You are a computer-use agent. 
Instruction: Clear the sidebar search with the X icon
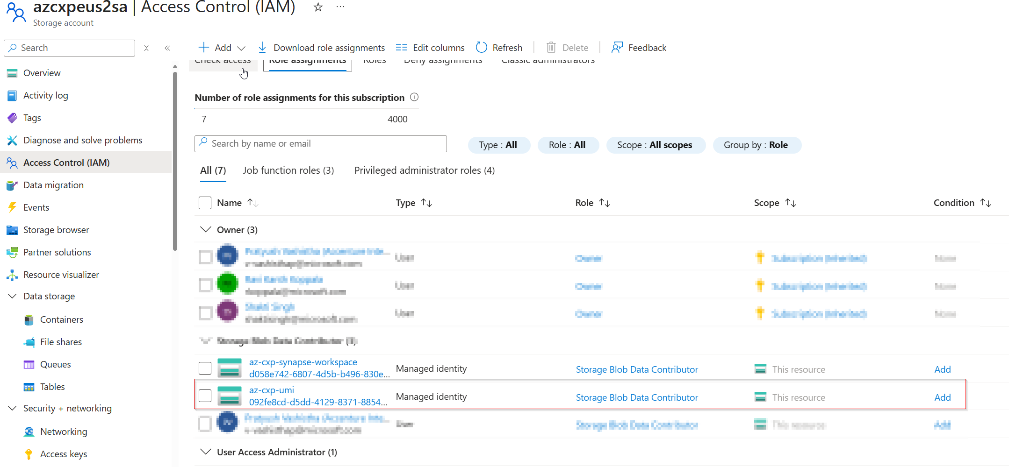pyautogui.click(x=146, y=48)
